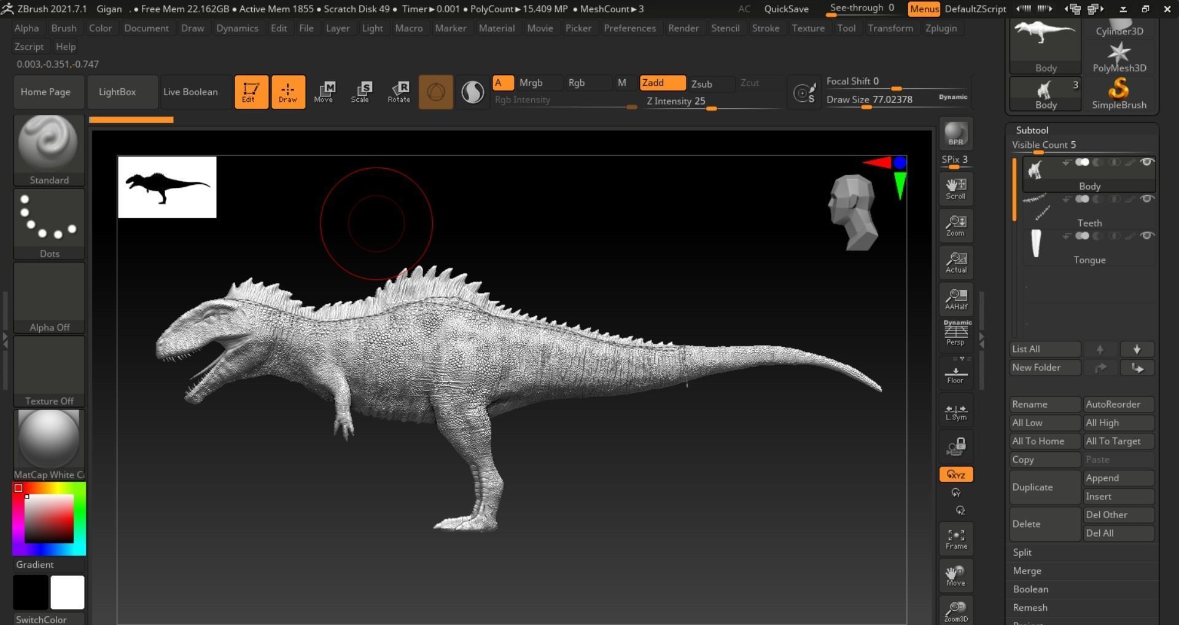Collapse the Subtool panel header
Screen dimensions: 1179x625
coord(1032,130)
